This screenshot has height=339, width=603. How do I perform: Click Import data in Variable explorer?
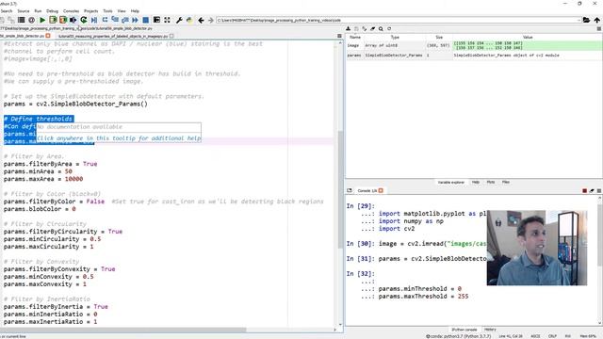(348, 29)
